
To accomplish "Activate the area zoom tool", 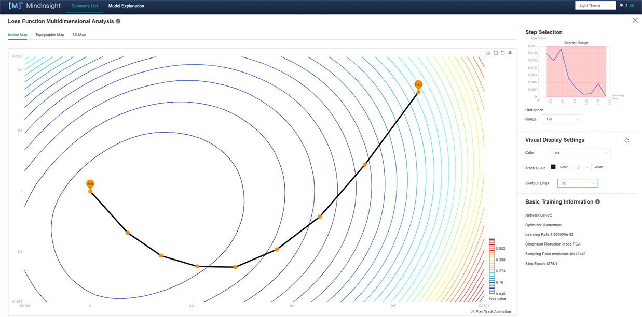I will [496, 53].
